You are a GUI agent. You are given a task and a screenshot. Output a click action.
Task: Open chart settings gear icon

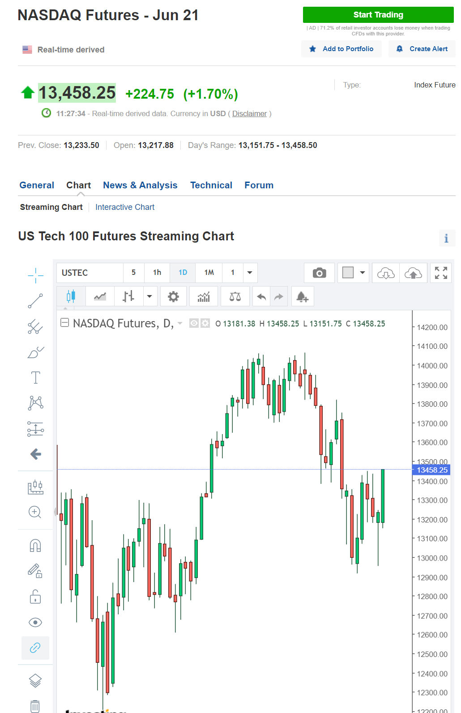pos(173,296)
